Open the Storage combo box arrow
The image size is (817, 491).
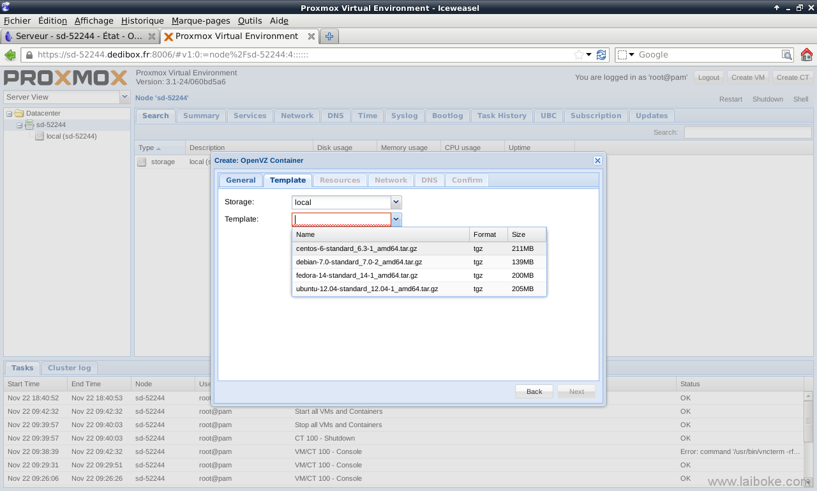click(396, 202)
